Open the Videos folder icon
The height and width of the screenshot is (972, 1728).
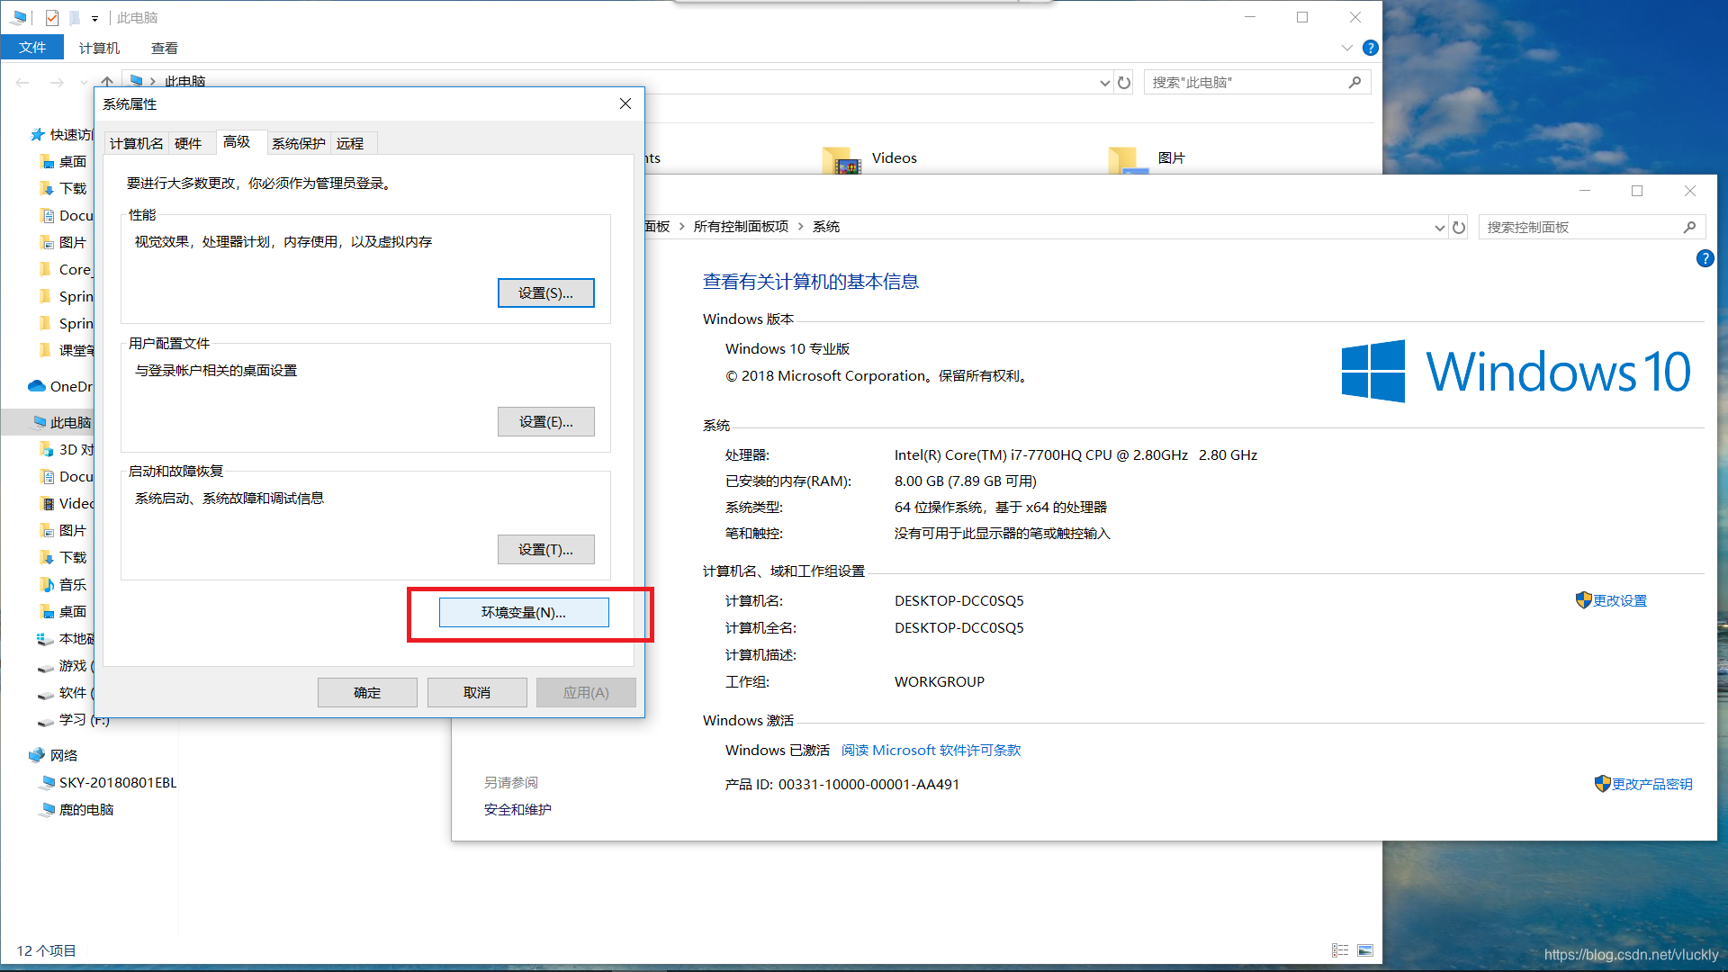click(x=842, y=160)
